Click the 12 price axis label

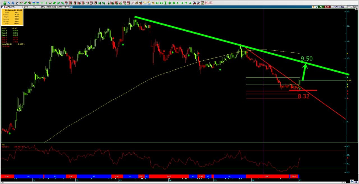coord(348,26)
